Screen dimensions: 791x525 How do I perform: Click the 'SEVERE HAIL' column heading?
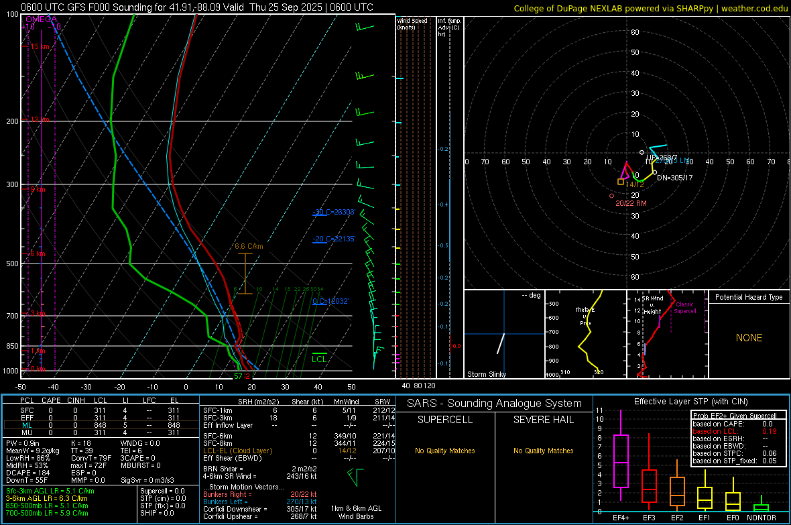point(543,420)
